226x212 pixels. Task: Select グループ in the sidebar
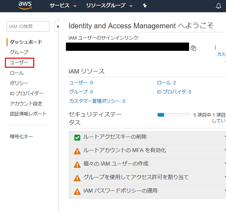tap(19, 52)
